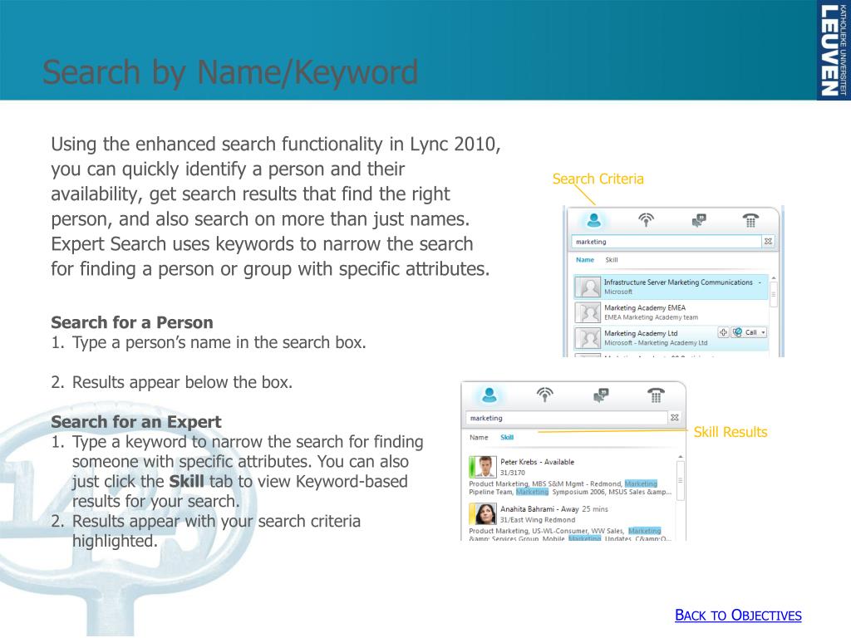
Task: Open Contacts icon in lower Lync window
Action: [x=489, y=395]
